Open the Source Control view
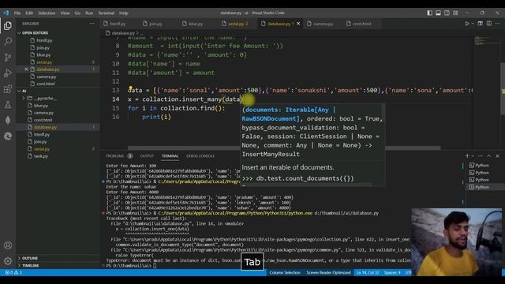The height and width of the screenshot is (284, 505). pos(8,58)
